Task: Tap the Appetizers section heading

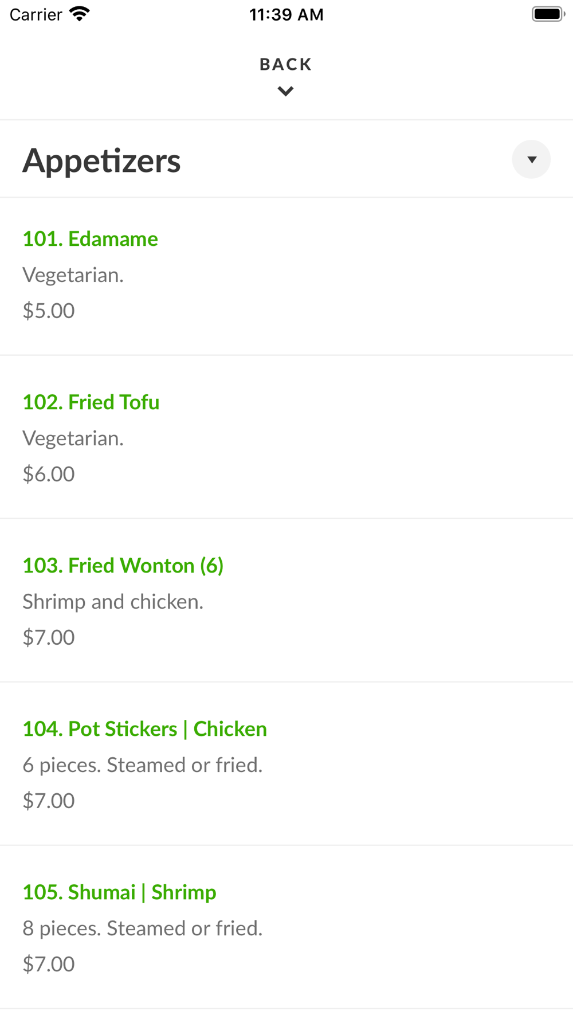Action: [x=101, y=160]
